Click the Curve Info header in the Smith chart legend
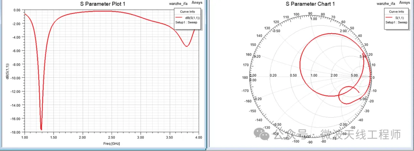The height and width of the screenshot is (151, 414). (x=397, y=11)
